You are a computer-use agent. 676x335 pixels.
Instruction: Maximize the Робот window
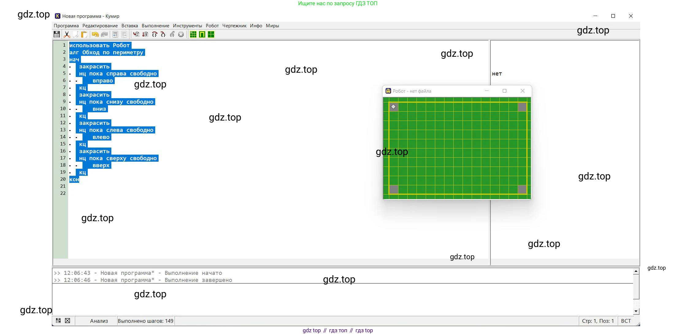tap(505, 91)
